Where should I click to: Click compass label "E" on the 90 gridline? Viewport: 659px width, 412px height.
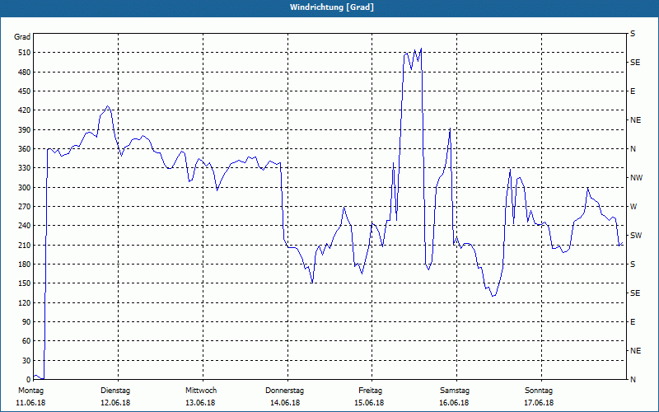click(633, 322)
